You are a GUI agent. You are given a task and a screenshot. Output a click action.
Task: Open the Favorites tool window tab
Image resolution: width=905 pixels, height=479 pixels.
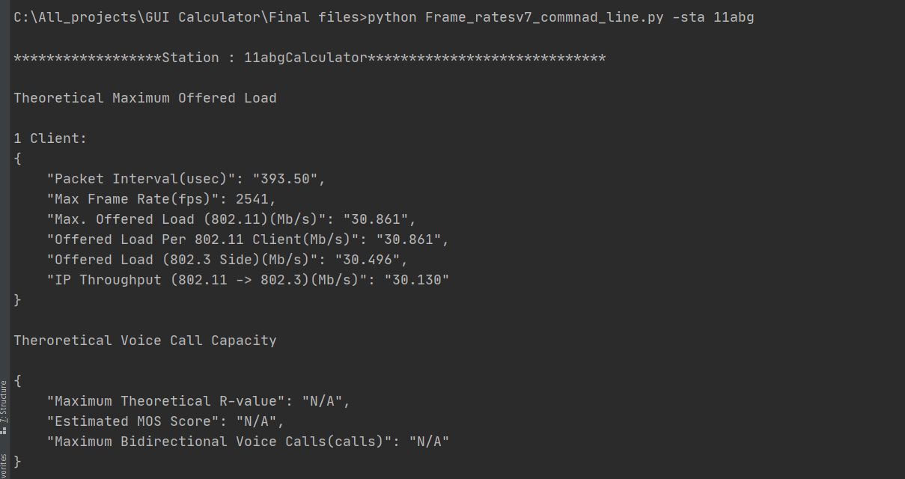4,466
